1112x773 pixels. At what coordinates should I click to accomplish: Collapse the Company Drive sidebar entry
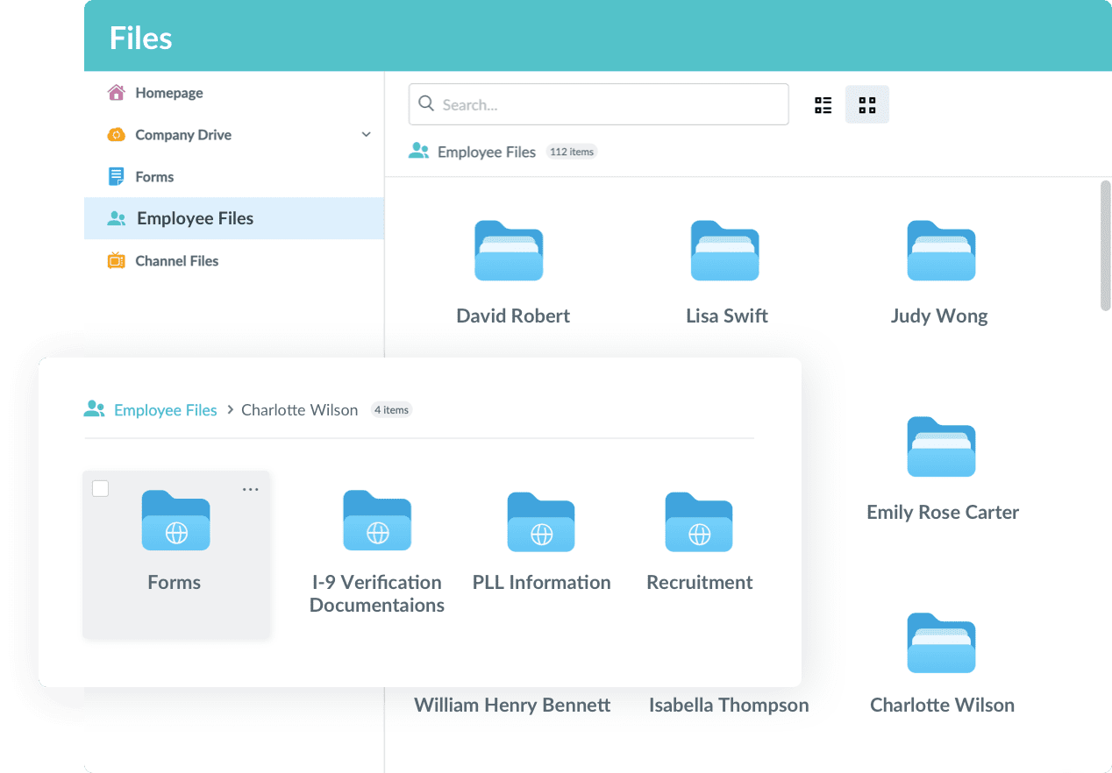(x=367, y=134)
